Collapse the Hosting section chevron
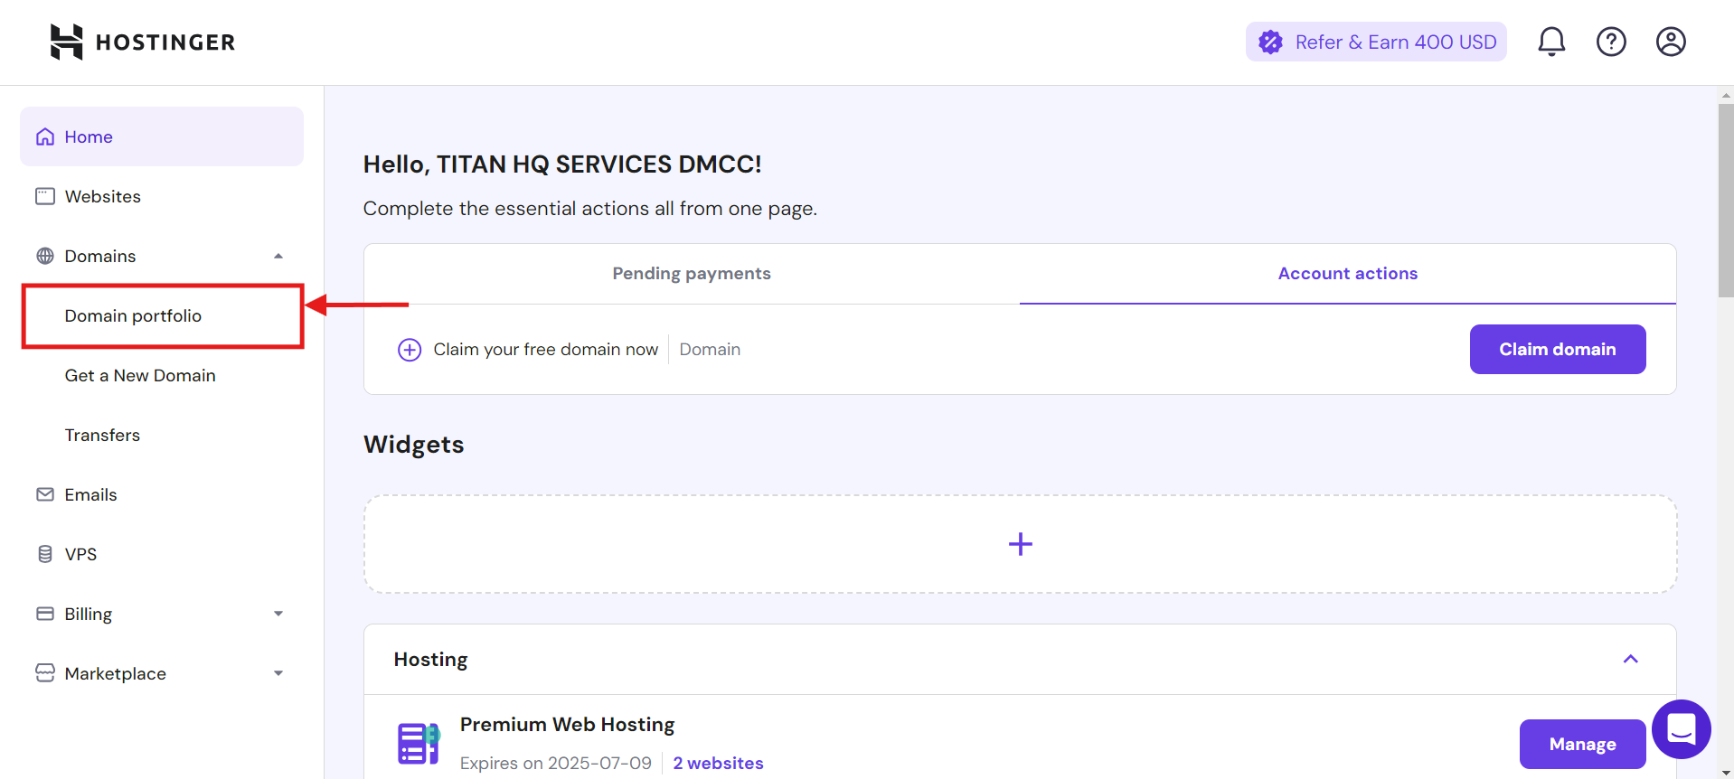Viewport: 1734px width, 779px height. 1631,659
